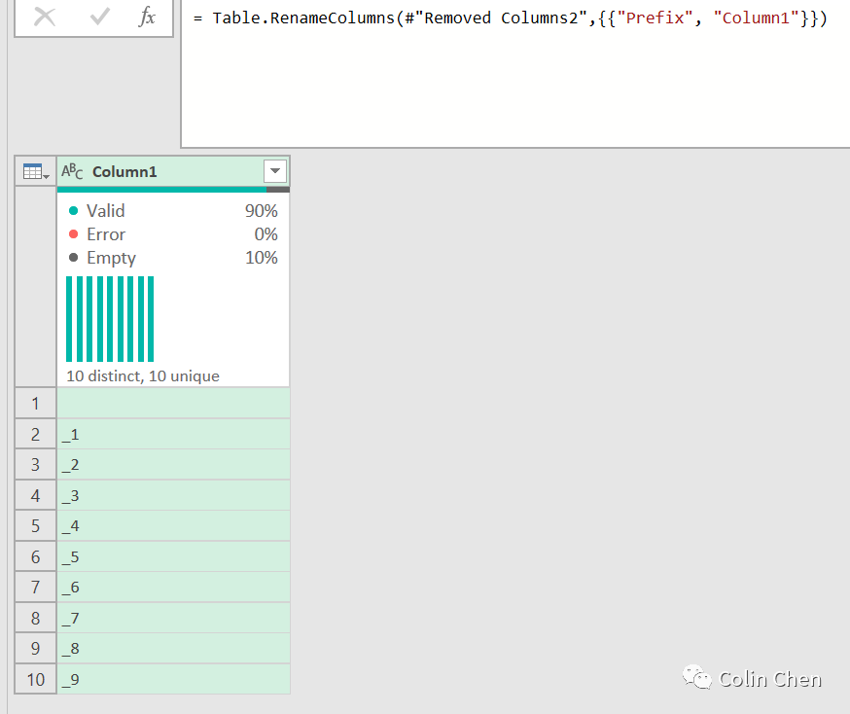Click the value distribution bar chart
This screenshot has height=714, width=850.
click(x=110, y=319)
